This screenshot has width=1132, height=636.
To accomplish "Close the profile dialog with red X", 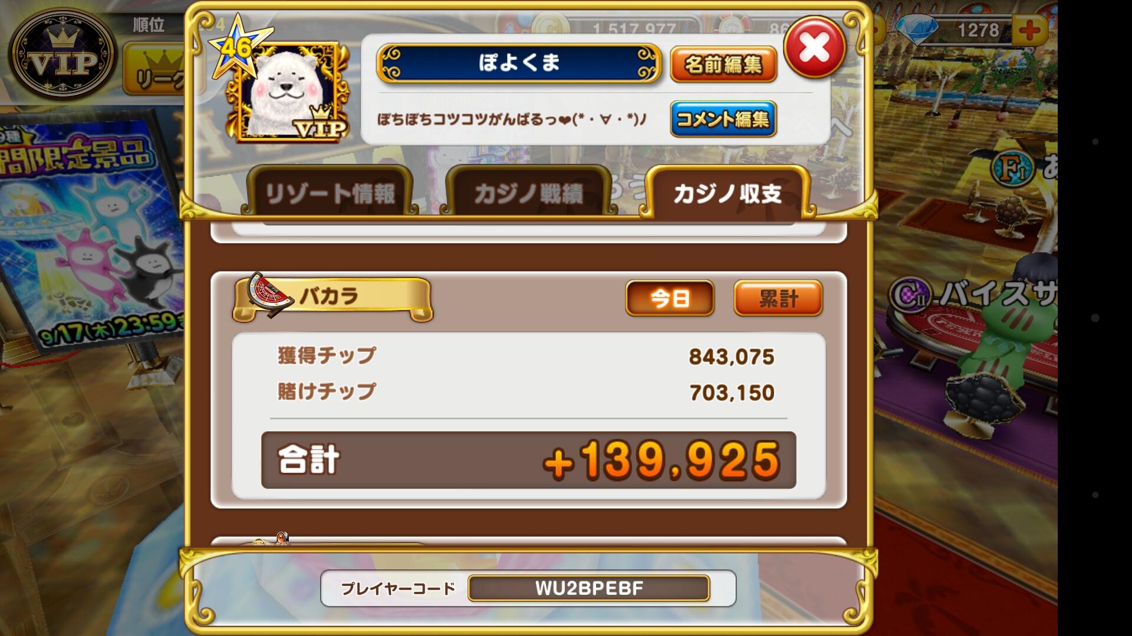I will (815, 48).
